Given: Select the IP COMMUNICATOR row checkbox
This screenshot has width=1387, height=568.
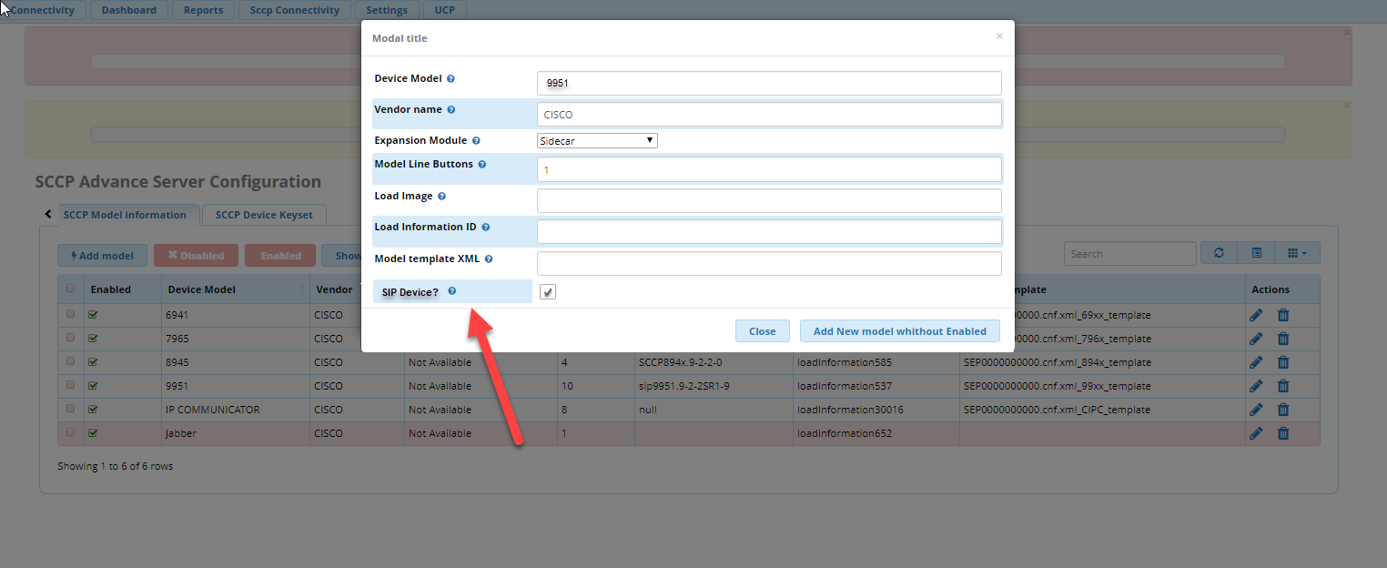Looking at the screenshot, I should pyautogui.click(x=70, y=409).
